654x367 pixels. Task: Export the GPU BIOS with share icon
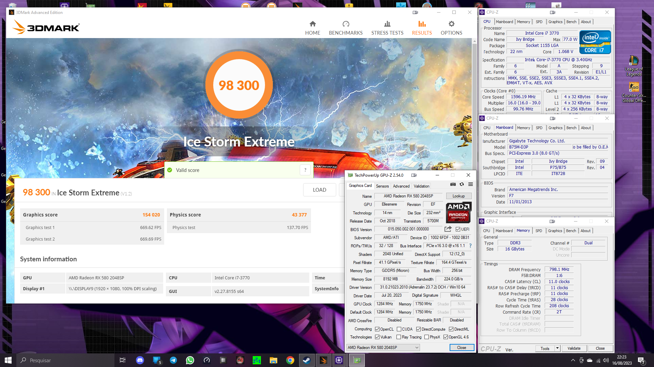(448, 229)
